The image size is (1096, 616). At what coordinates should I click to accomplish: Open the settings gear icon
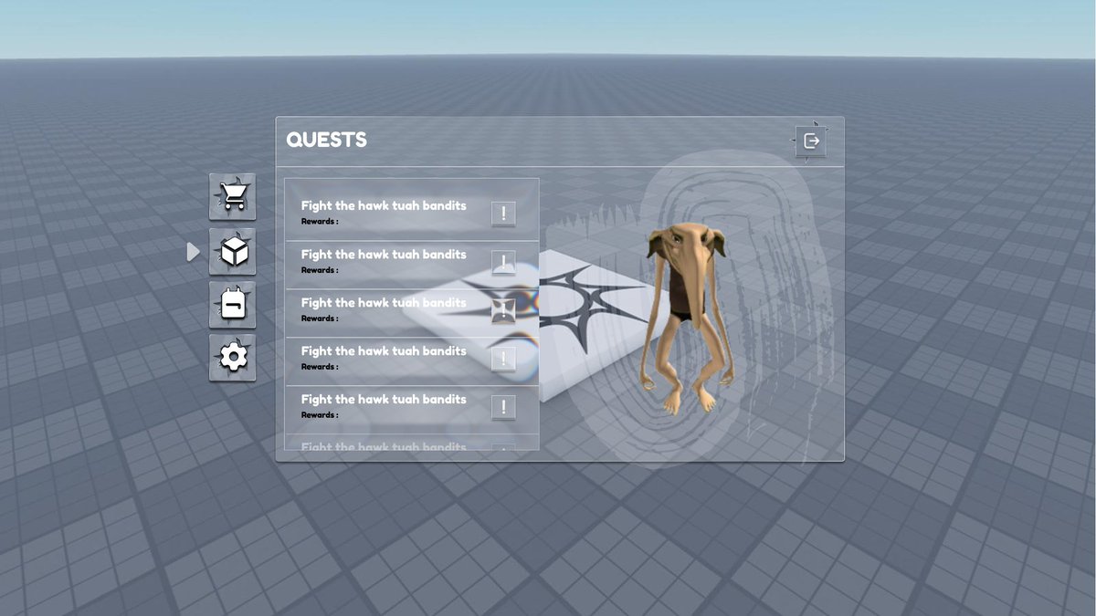[231, 358]
